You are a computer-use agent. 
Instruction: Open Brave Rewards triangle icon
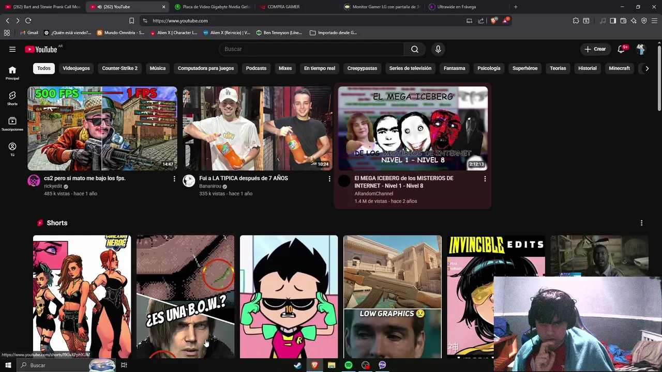tap(506, 21)
